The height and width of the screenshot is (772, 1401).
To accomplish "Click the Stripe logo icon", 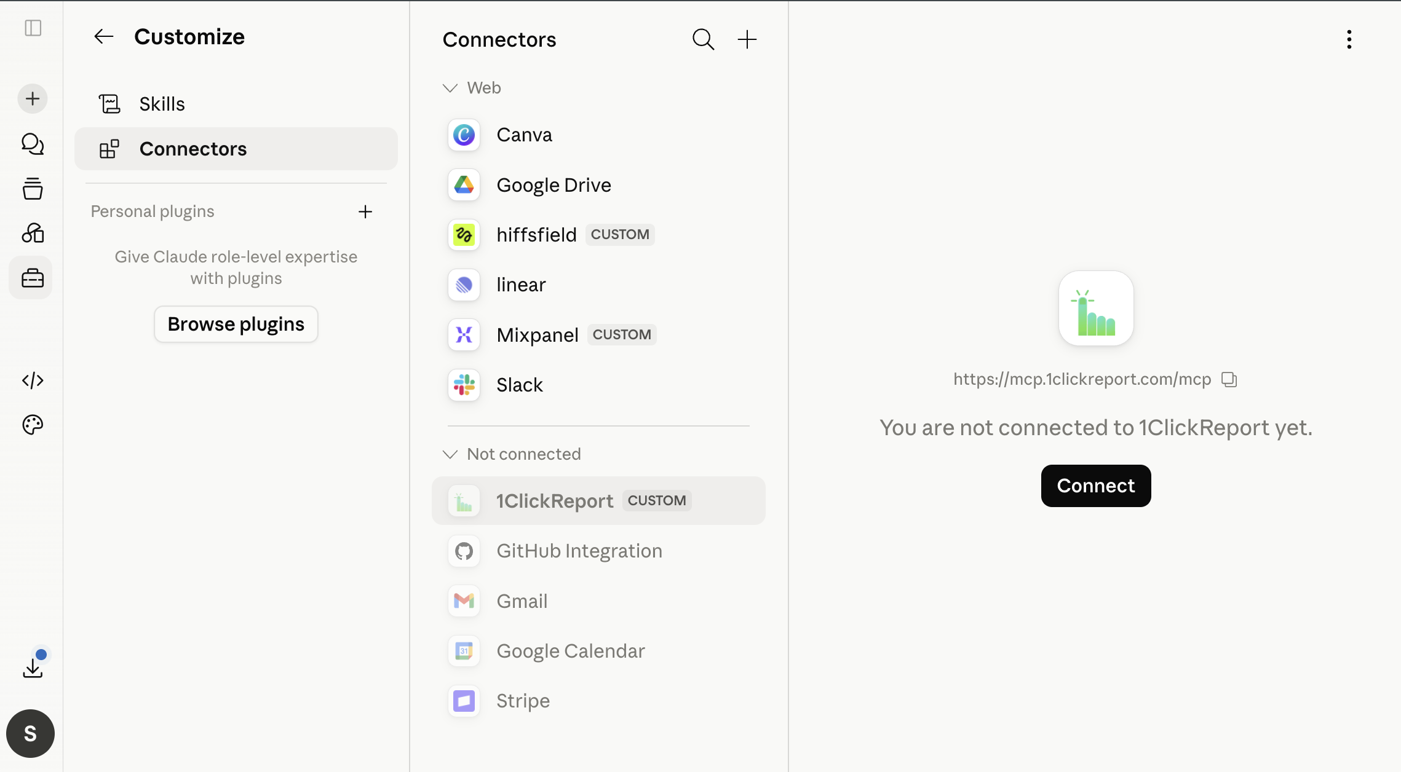I will 464,701.
